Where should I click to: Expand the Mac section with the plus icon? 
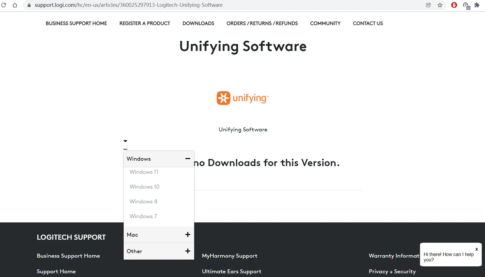[x=188, y=235]
